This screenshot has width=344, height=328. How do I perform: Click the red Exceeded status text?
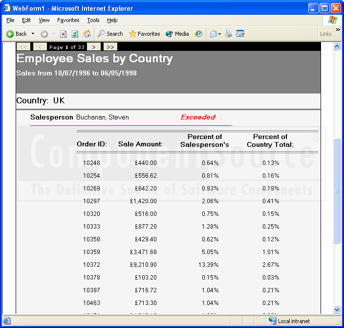coord(198,117)
